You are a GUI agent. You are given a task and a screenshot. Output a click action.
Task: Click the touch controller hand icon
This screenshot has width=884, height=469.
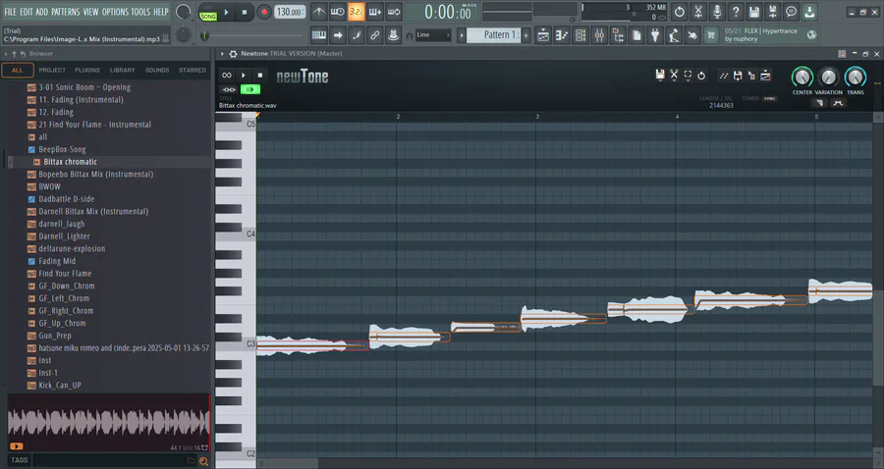point(691,35)
